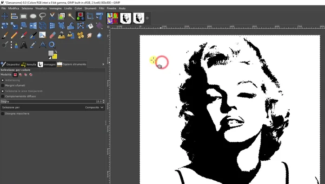Set selection mode to subtract from selection
325x184 pixels.
[26, 75]
